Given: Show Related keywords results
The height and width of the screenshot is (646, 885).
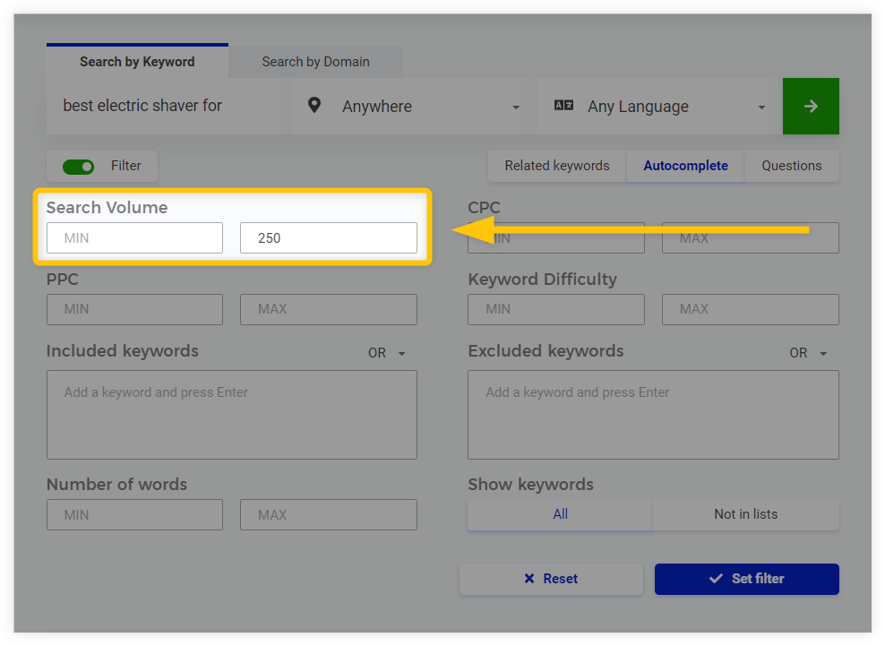Looking at the screenshot, I should pyautogui.click(x=556, y=166).
